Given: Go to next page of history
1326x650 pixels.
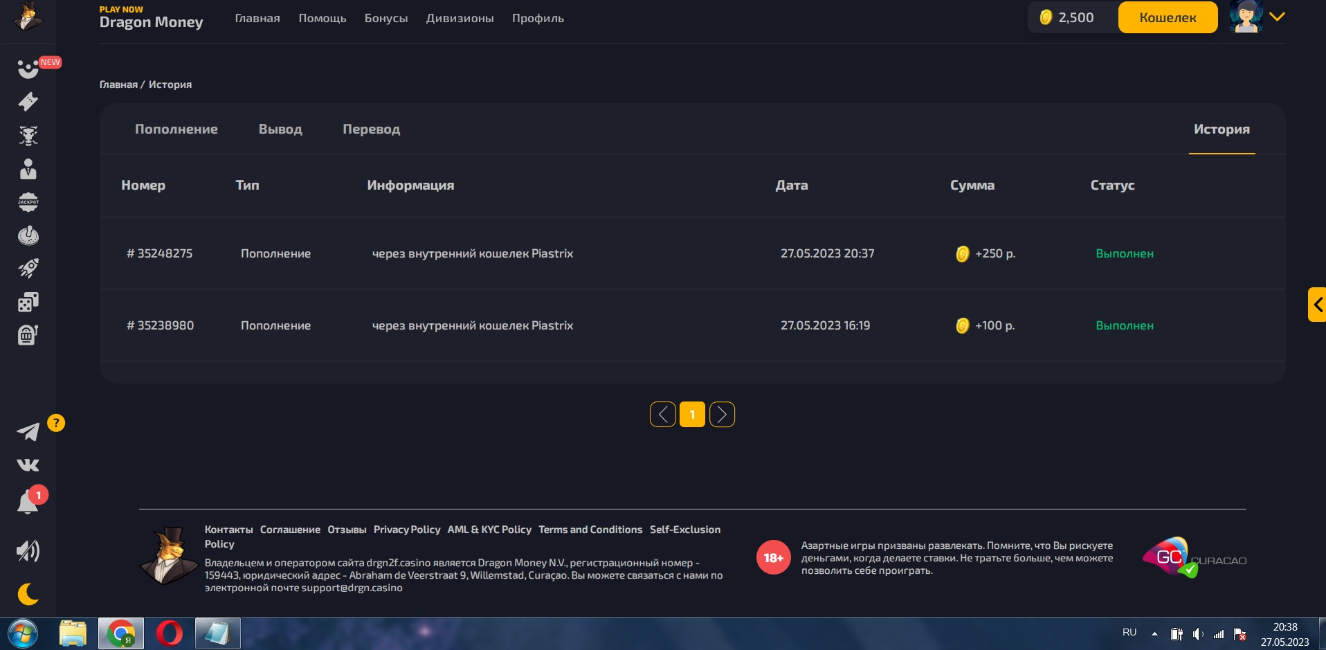Looking at the screenshot, I should 722,415.
